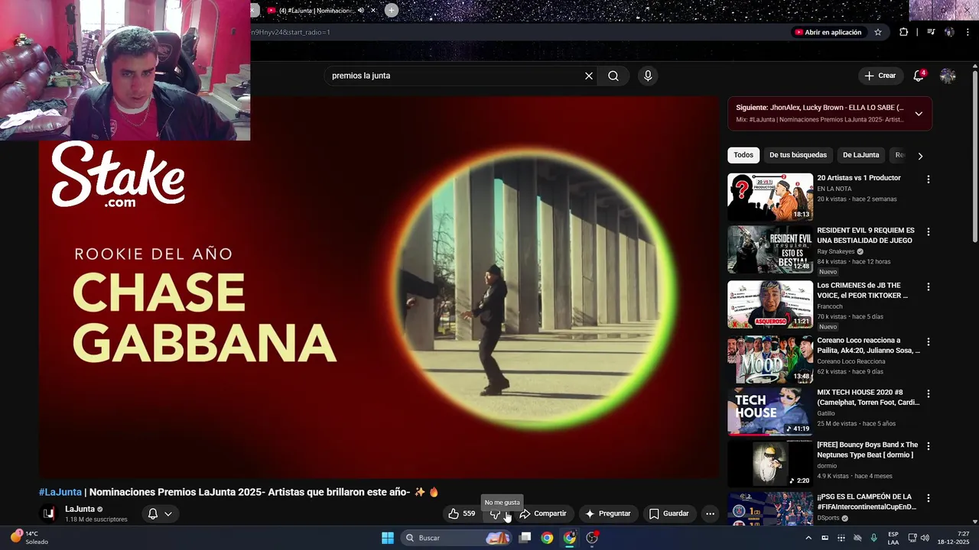The image size is (979, 550).
Task: Open ESP LAA keyboard language indicator
Action: coord(893,538)
